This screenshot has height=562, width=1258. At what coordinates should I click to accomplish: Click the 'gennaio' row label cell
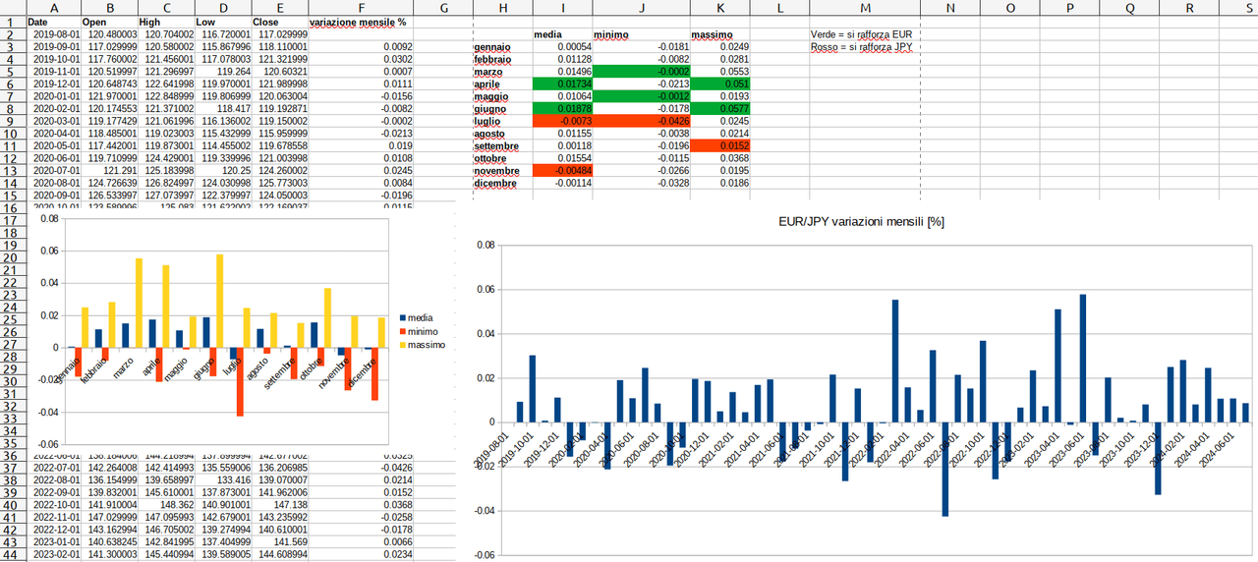502,46
